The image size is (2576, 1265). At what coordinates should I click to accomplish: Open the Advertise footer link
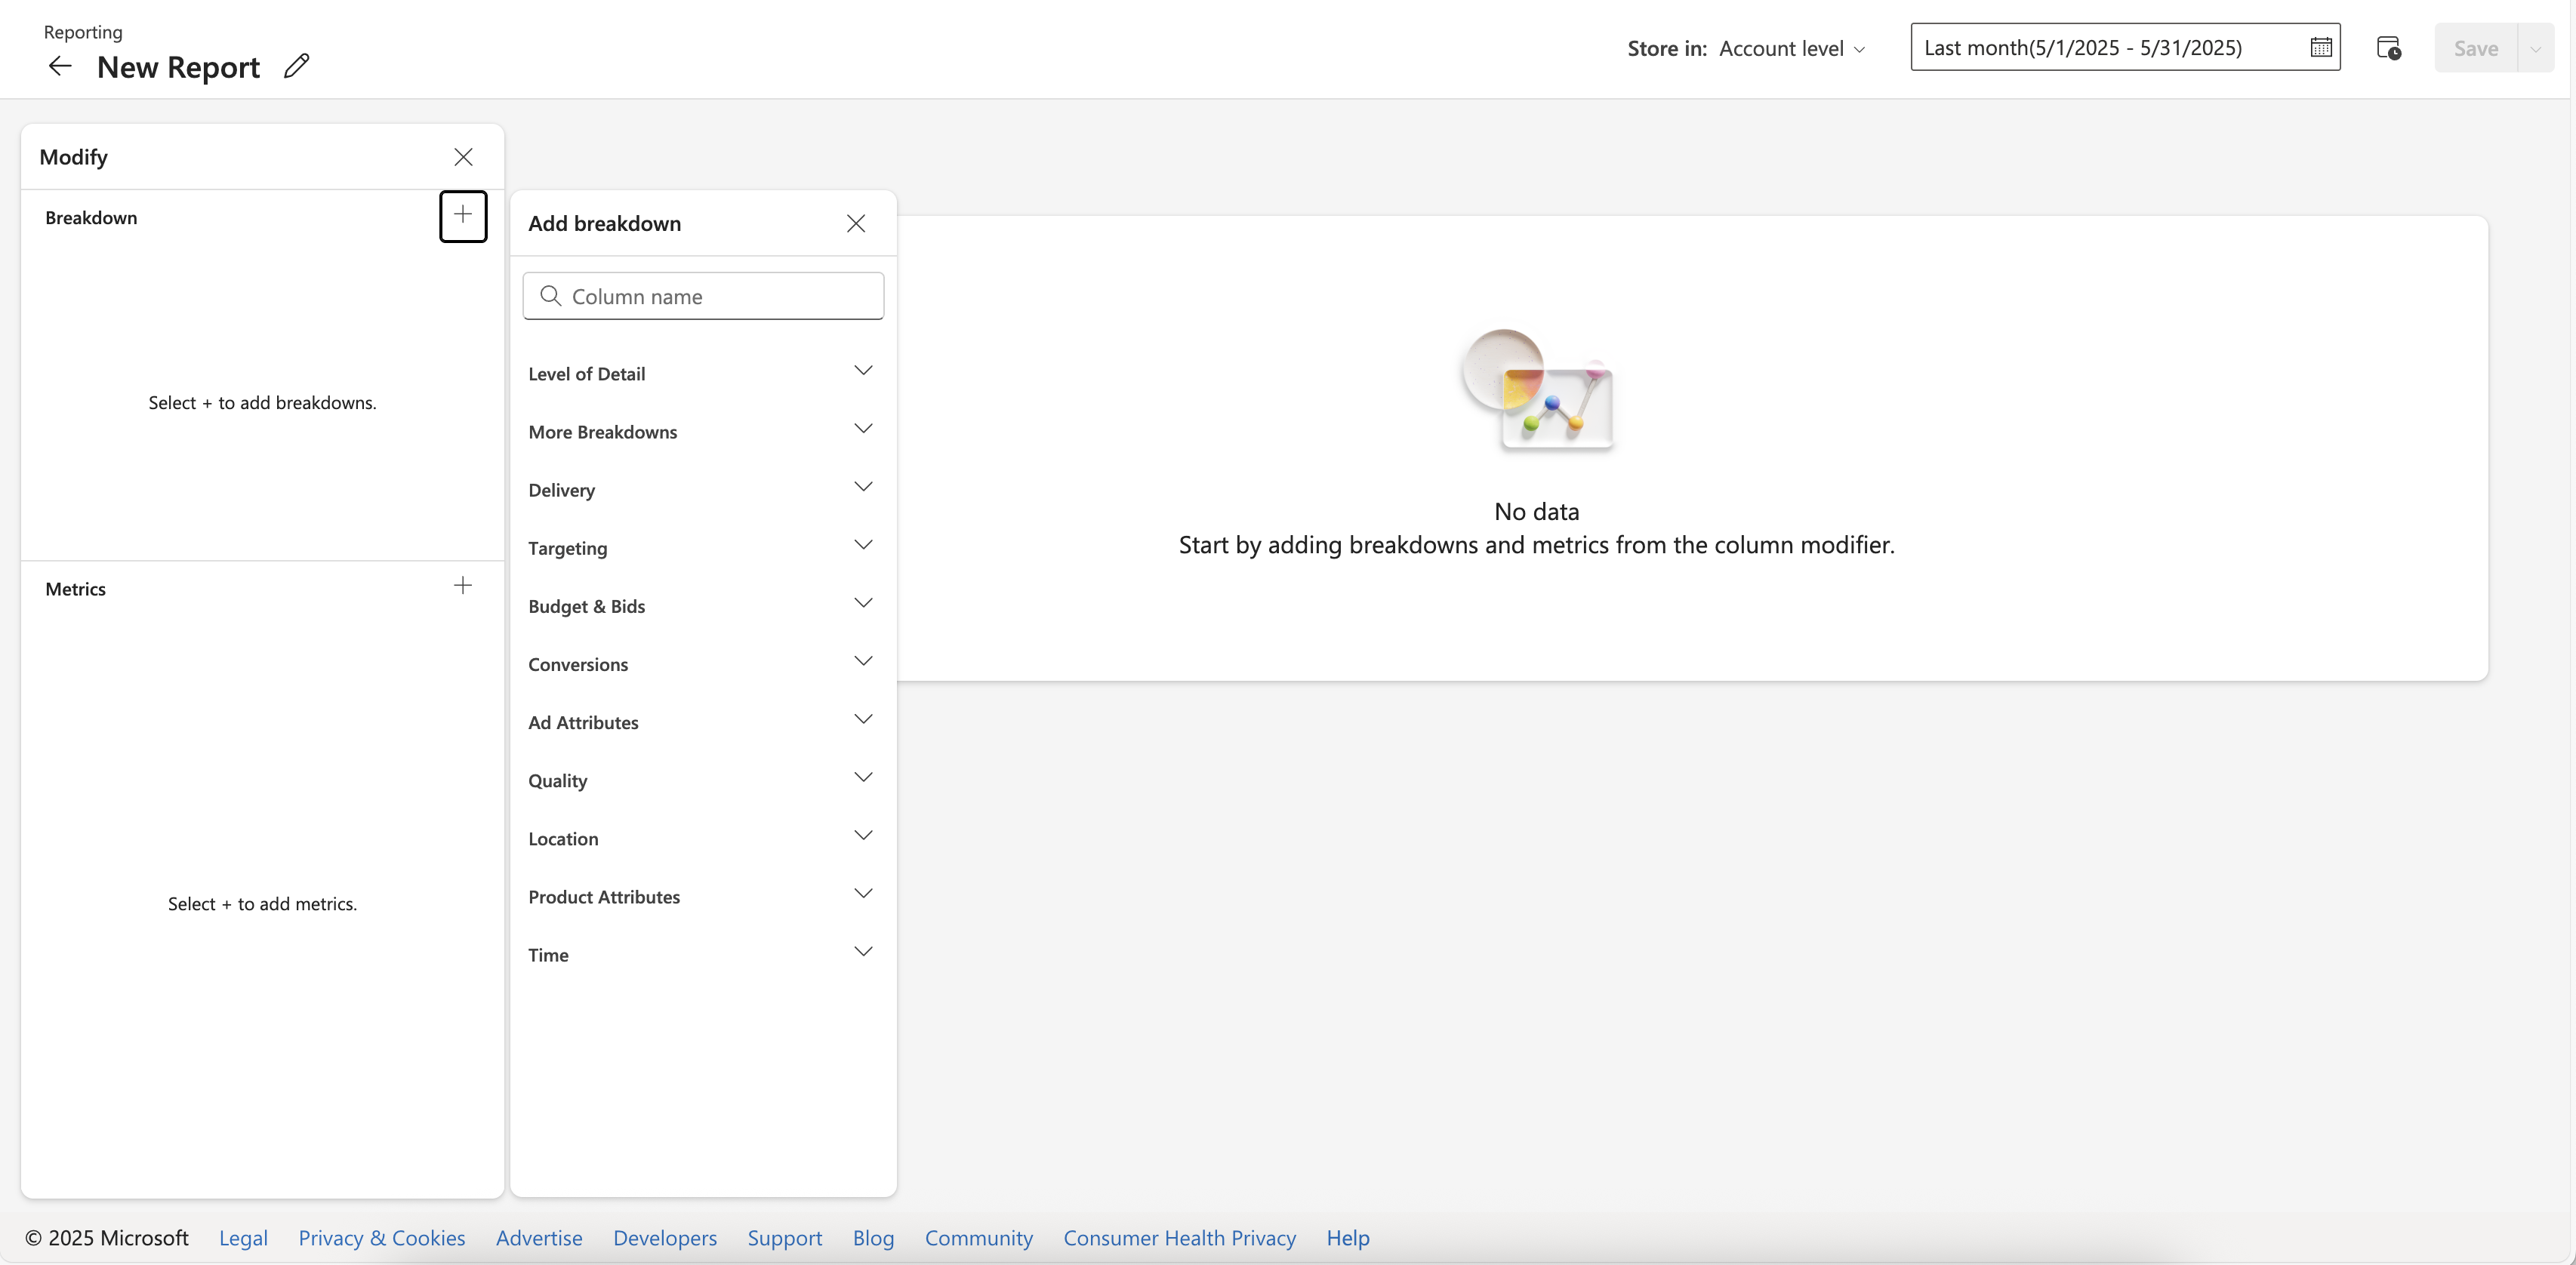[539, 1238]
